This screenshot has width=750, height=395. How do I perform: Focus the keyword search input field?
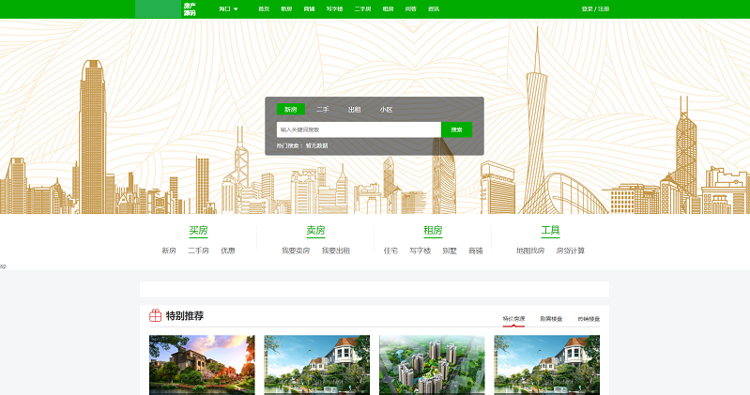coord(359,129)
